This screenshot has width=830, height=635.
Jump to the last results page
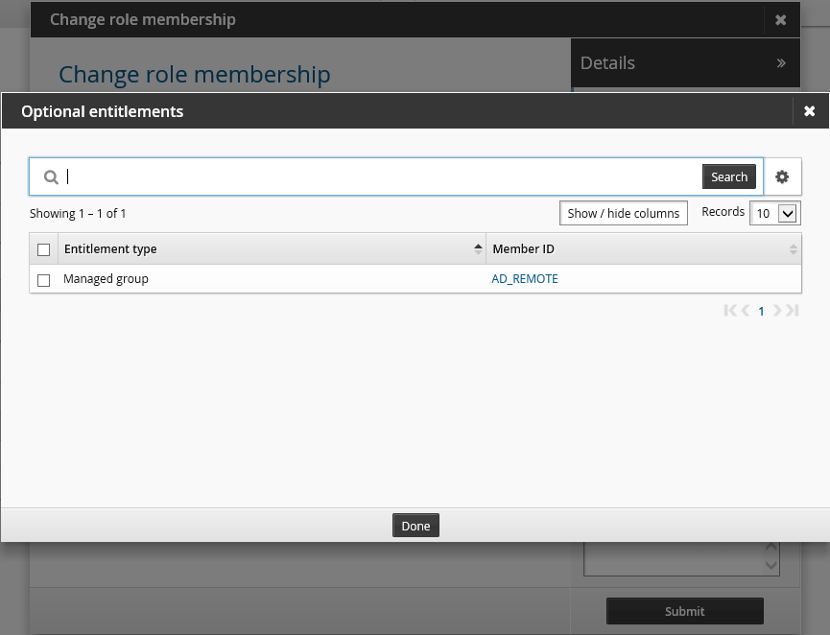pyautogui.click(x=793, y=310)
